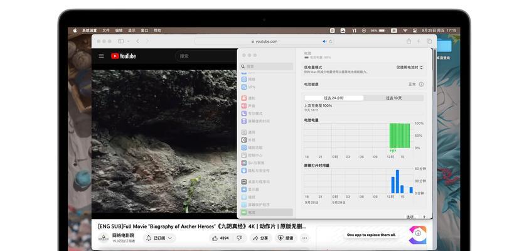Click the 电池健康 info icon
The image size is (529, 251).
tap(421, 84)
